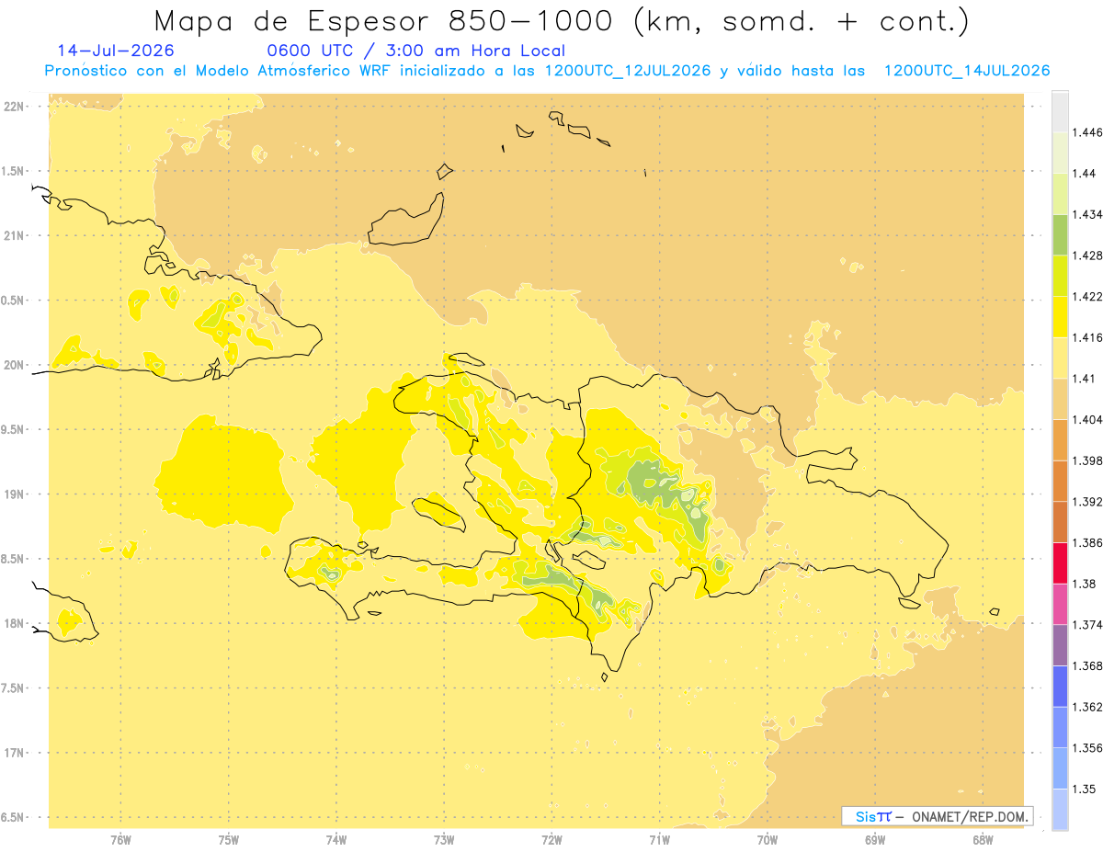Pick the light orange colorbar segment between 1.398 and 1.404
The width and height of the screenshot is (1103, 852).
[1060, 439]
